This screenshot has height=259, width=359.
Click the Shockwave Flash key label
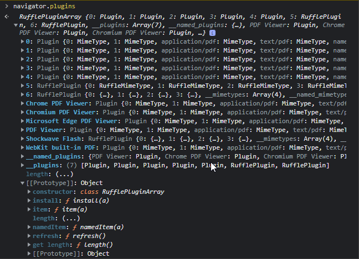[x=53, y=139]
